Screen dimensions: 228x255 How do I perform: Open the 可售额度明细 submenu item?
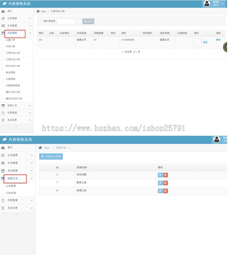[x=13, y=85]
